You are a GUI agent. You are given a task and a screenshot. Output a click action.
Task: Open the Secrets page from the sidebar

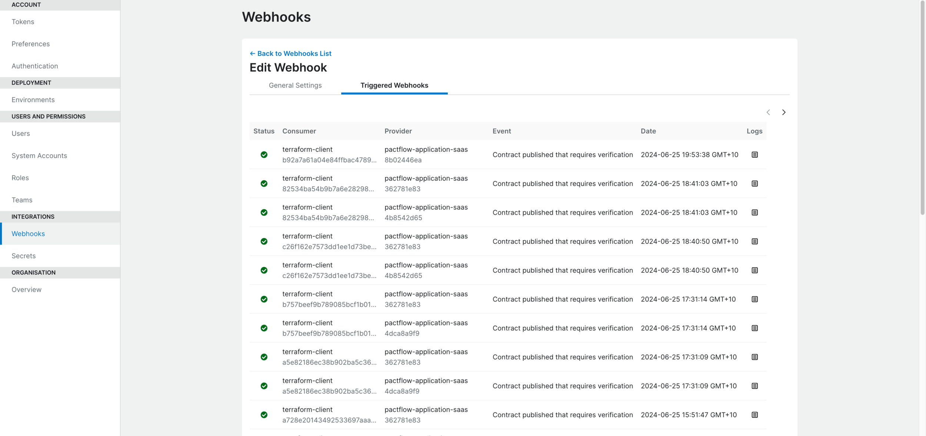pyautogui.click(x=23, y=255)
